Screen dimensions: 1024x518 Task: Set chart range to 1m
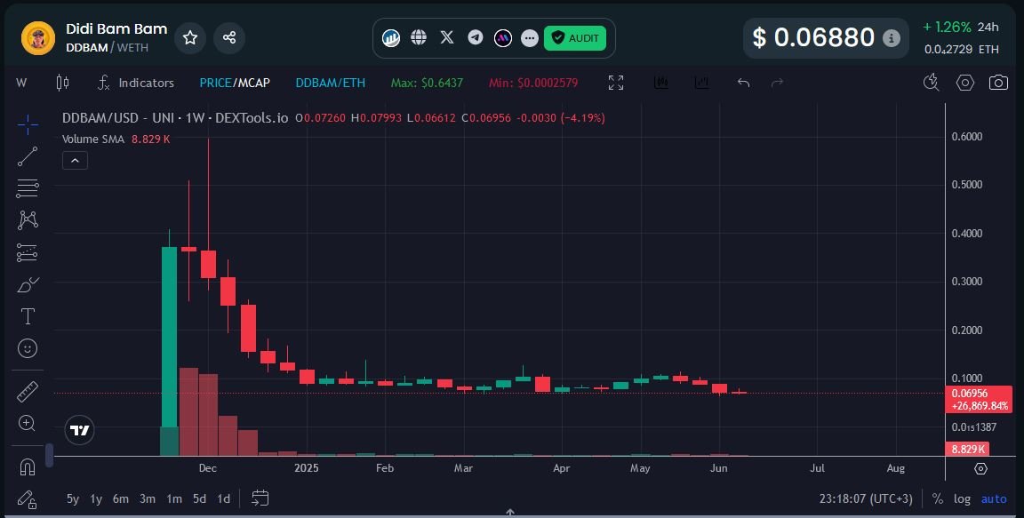173,499
